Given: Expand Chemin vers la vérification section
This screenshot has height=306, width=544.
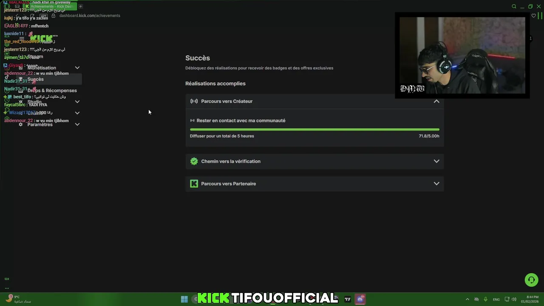Looking at the screenshot, I should [x=314, y=161].
